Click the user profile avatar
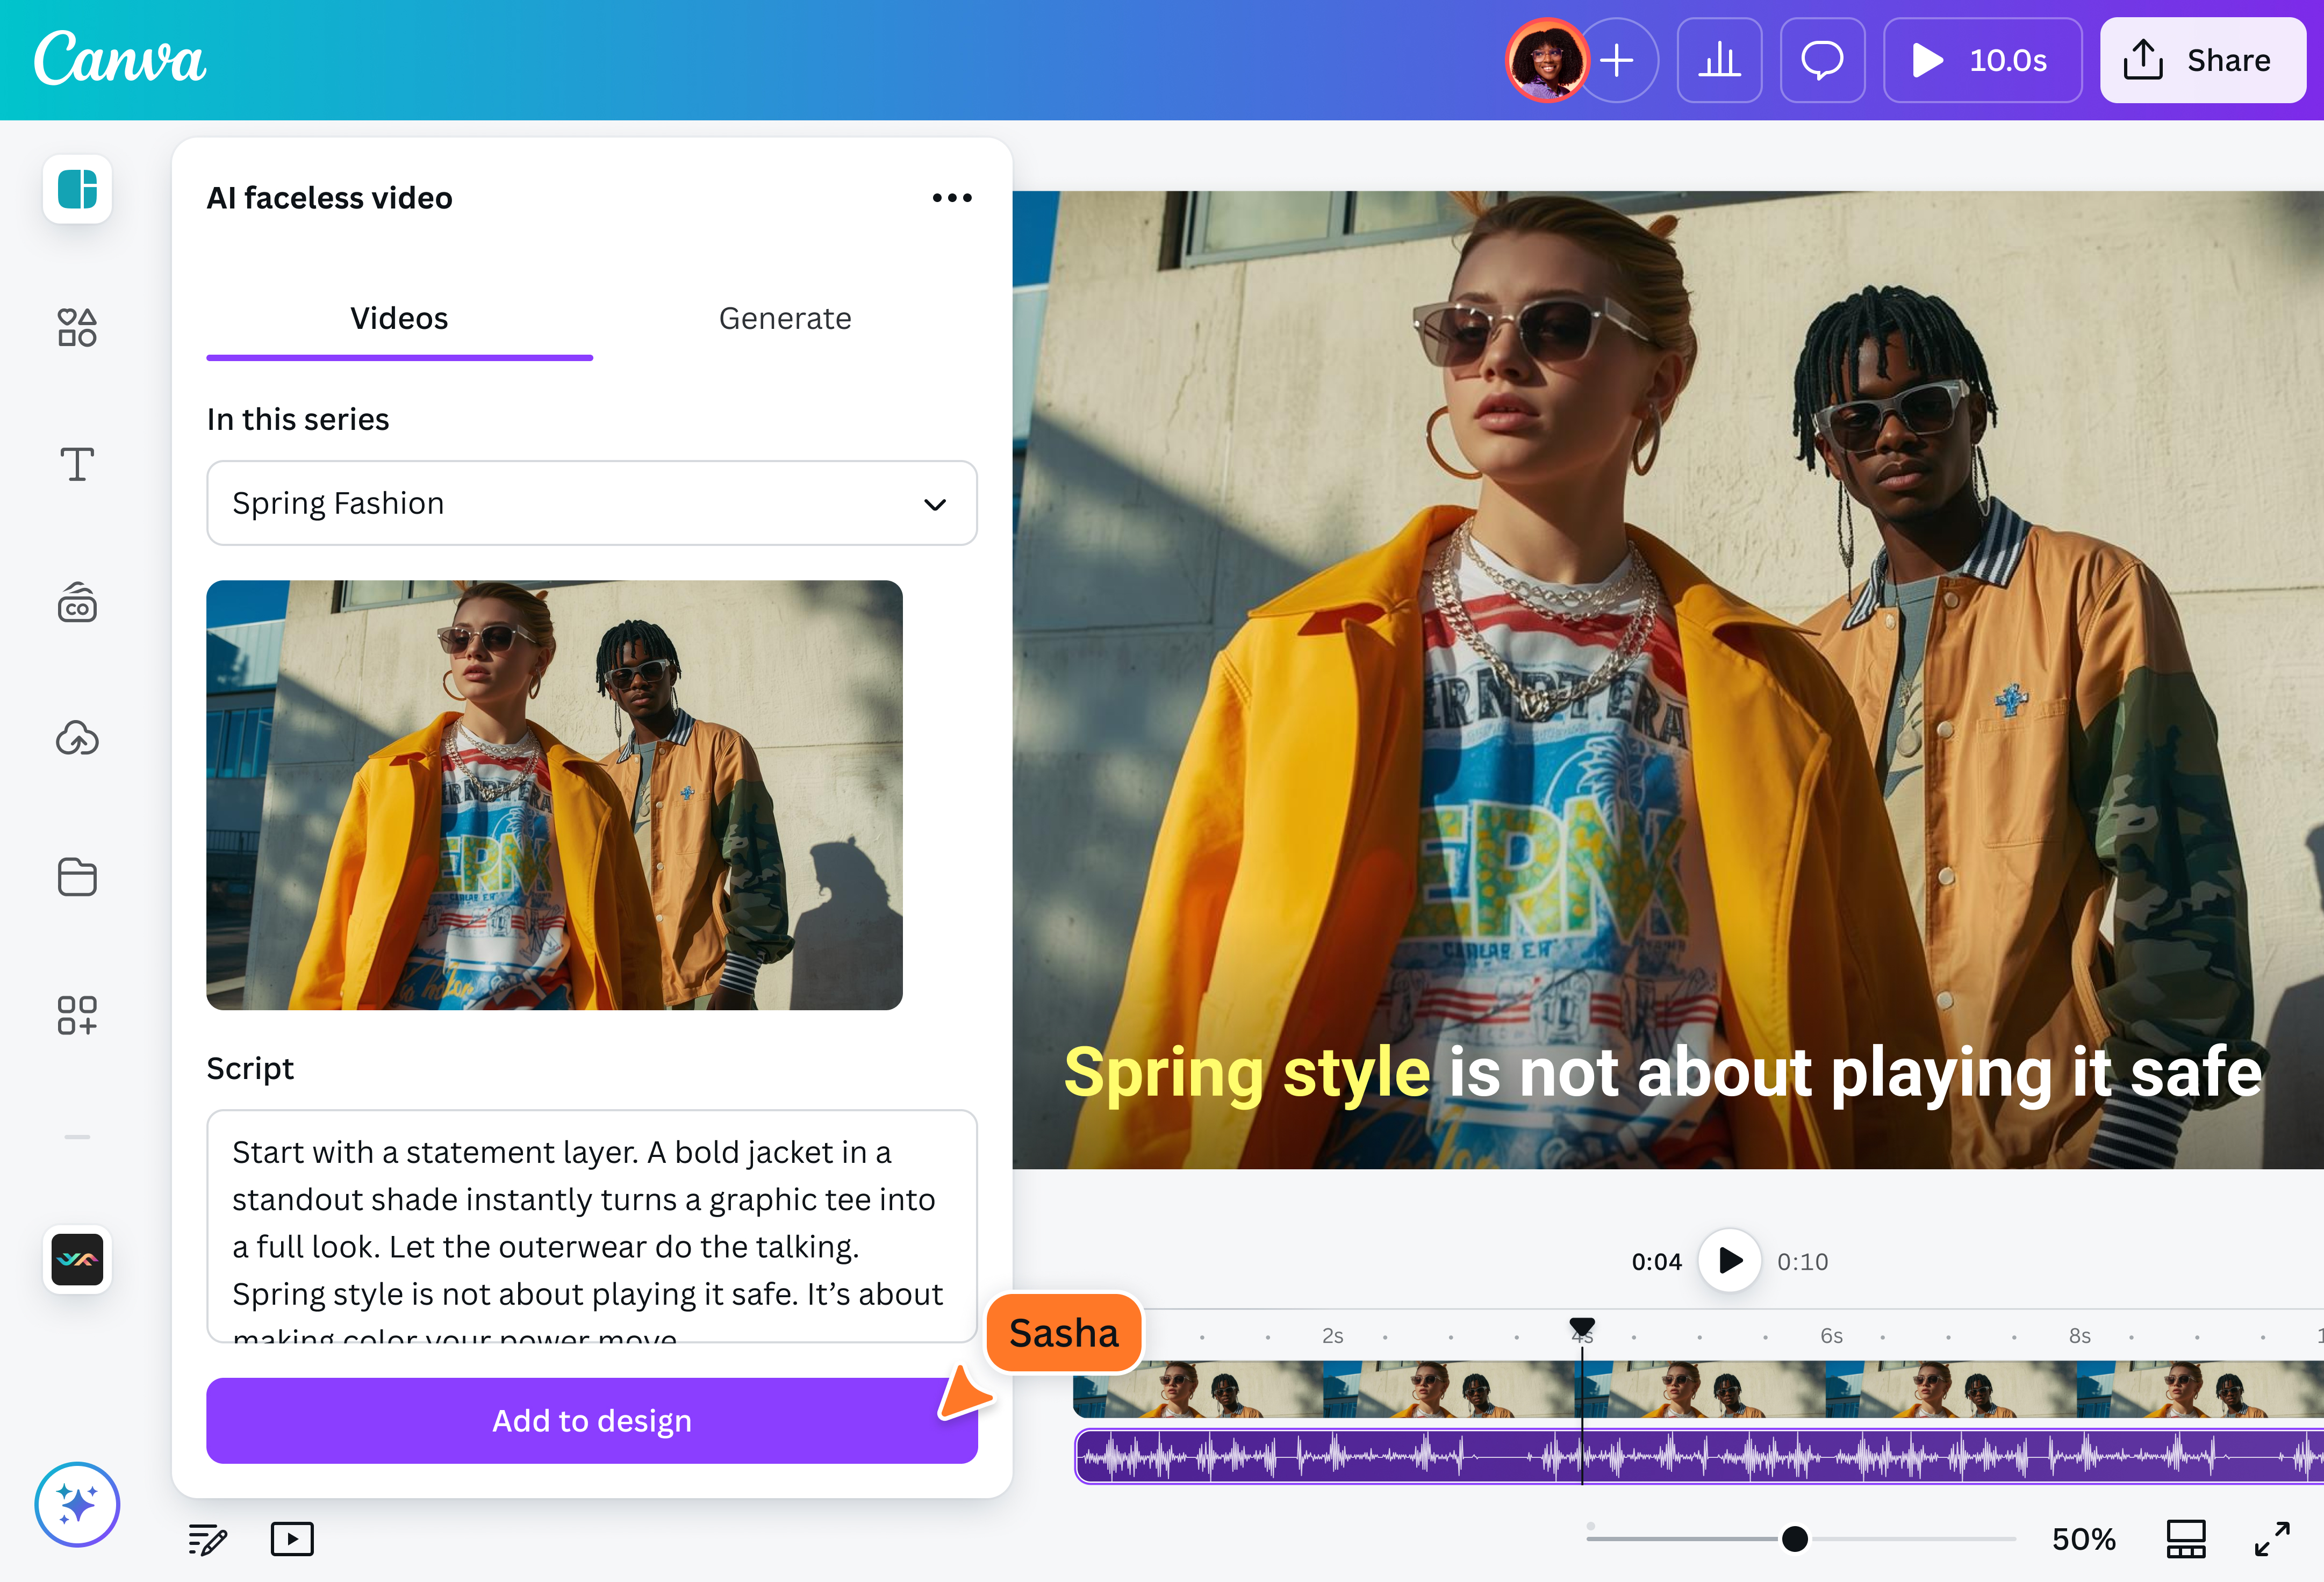 pyautogui.click(x=1547, y=60)
